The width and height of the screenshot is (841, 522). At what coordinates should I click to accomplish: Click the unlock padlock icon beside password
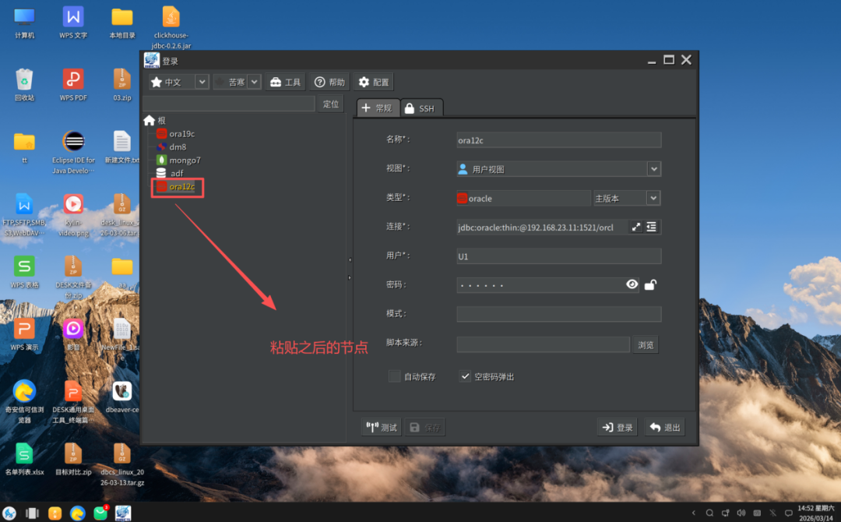650,285
